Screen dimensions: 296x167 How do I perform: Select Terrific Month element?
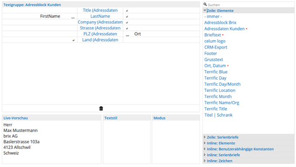click(x=218, y=97)
